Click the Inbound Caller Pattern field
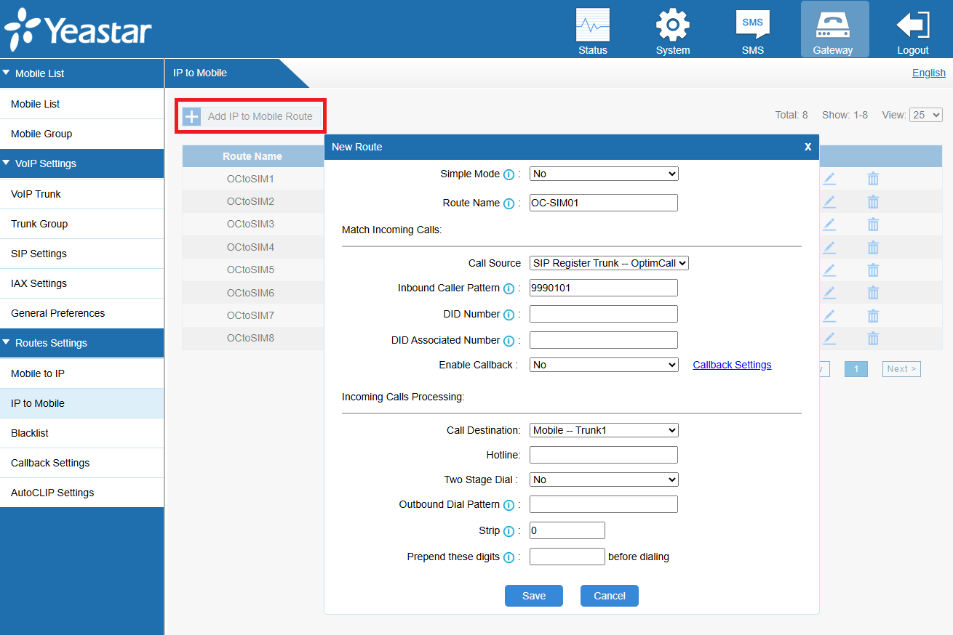This screenshot has width=953, height=635. click(x=604, y=288)
